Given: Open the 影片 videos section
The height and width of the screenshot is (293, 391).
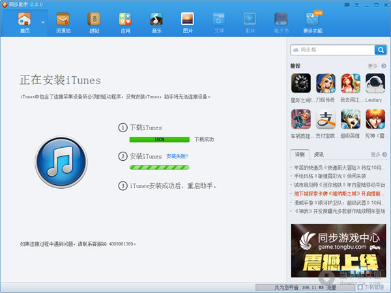Looking at the screenshot, I should point(250,23).
